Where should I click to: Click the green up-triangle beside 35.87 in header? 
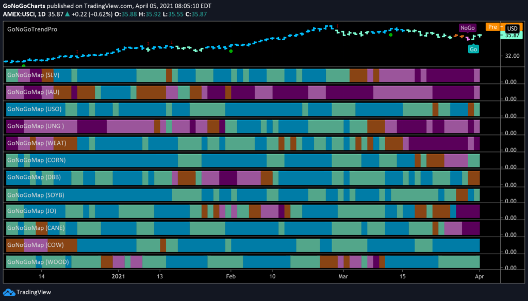tap(68, 14)
